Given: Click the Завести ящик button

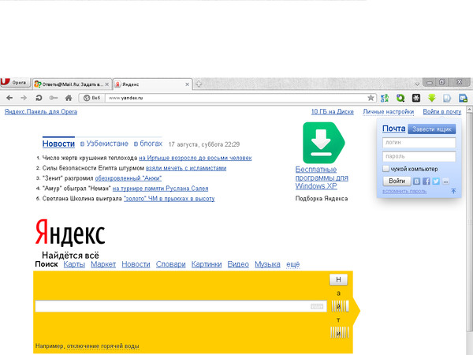Looking at the screenshot, I should [x=432, y=129].
